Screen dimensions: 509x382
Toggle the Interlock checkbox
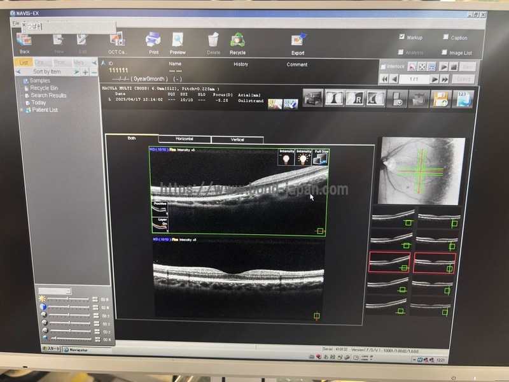pos(382,67)
